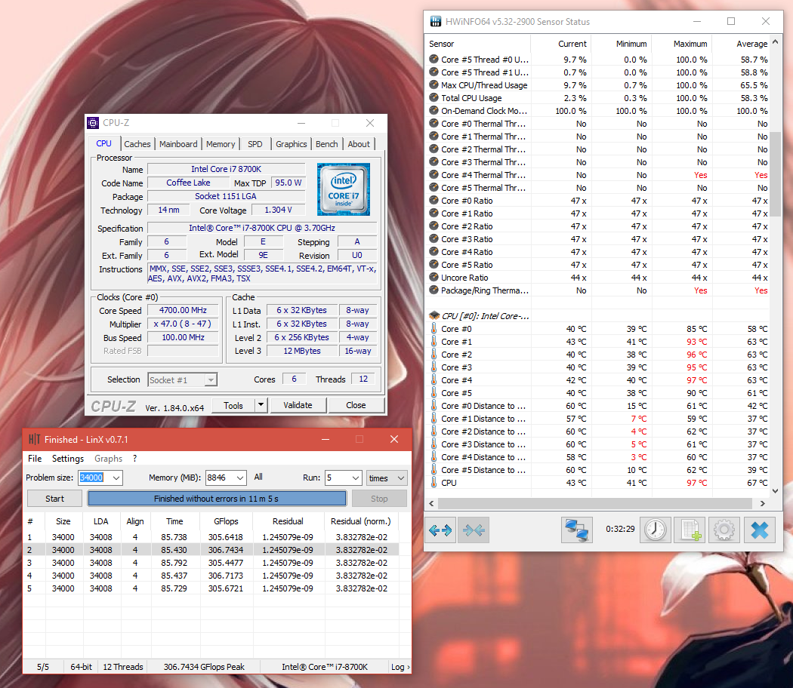This screenshot has width=793, height=688.
Task: Click the blue X close sensors icon
Action: coord(760,530)
